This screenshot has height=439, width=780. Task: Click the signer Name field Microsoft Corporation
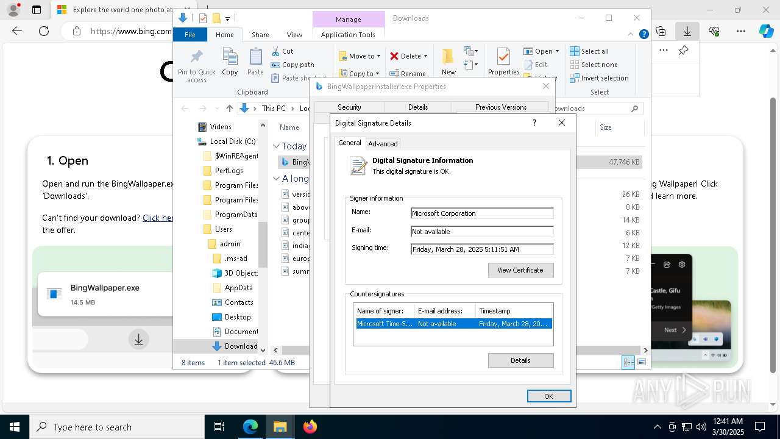[x=482, y=213]
